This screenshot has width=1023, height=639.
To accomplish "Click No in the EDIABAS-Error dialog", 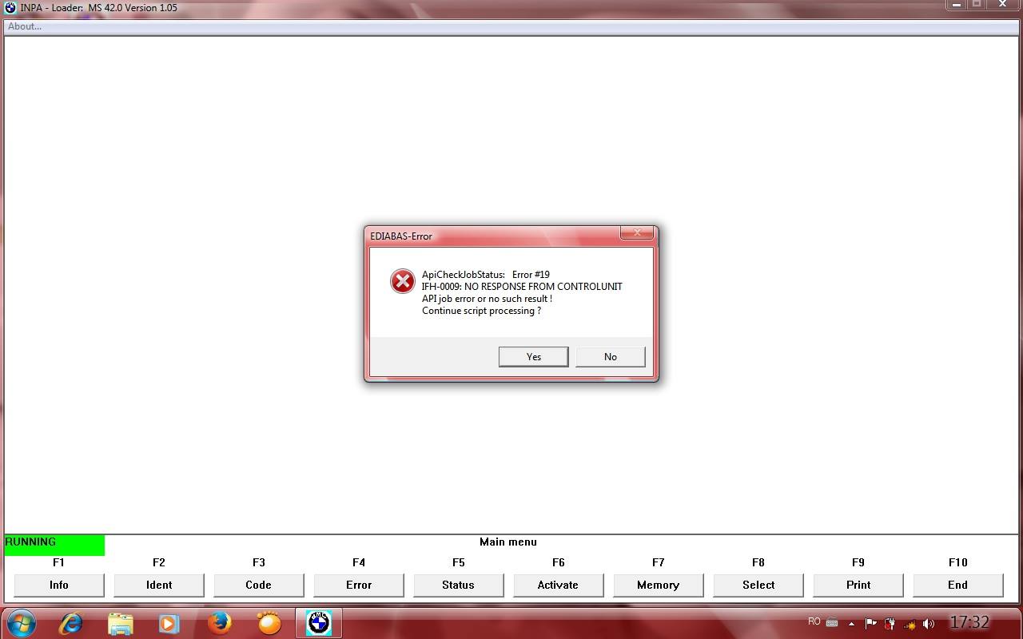I will pyautogui.click(x=610, y=356).
